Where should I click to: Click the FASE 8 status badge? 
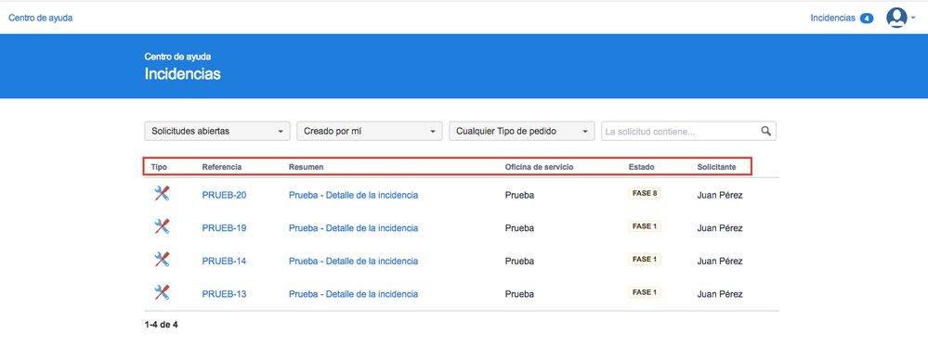[x=645, y=193]
